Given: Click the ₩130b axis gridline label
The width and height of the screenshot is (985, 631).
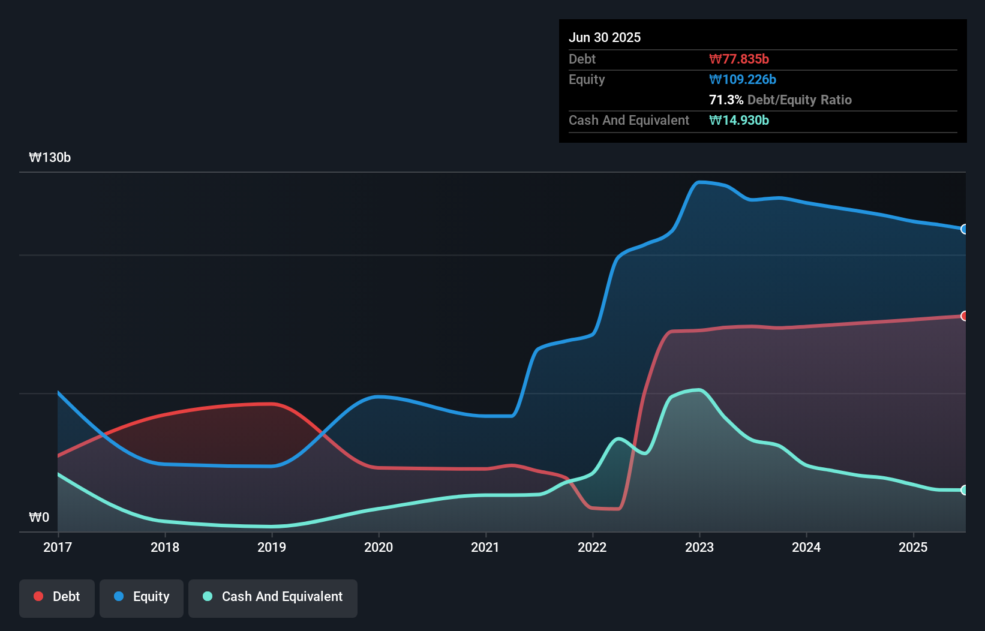Looking at the screenshot, I should [x=50, y=158].
